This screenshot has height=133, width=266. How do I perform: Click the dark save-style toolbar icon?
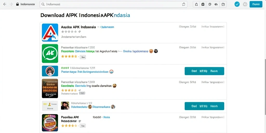[x=203, y=4]
